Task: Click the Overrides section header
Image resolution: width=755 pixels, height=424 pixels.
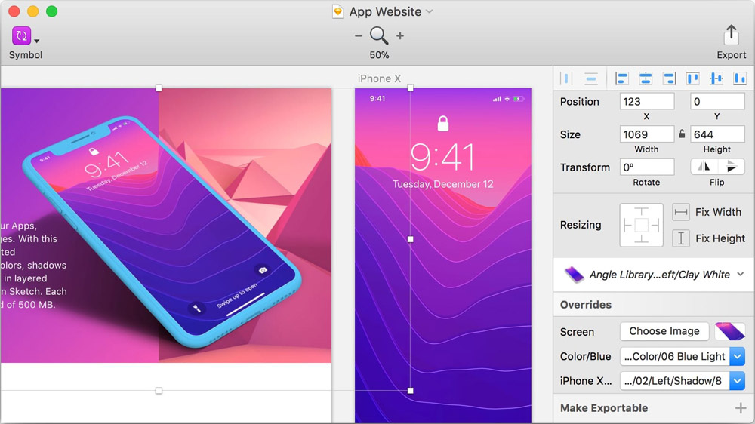Action: click(x=586, y=305)
